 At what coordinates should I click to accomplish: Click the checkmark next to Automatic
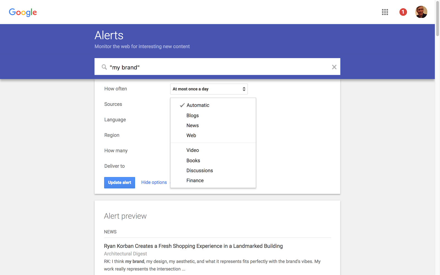182,105
